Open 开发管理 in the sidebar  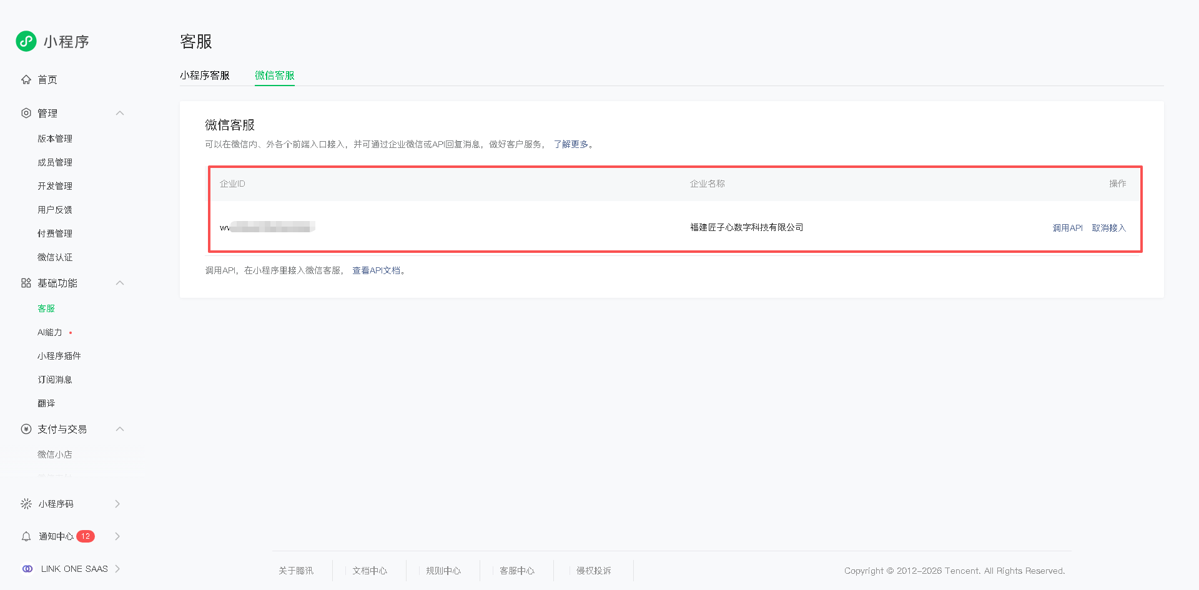click(55, 186)
